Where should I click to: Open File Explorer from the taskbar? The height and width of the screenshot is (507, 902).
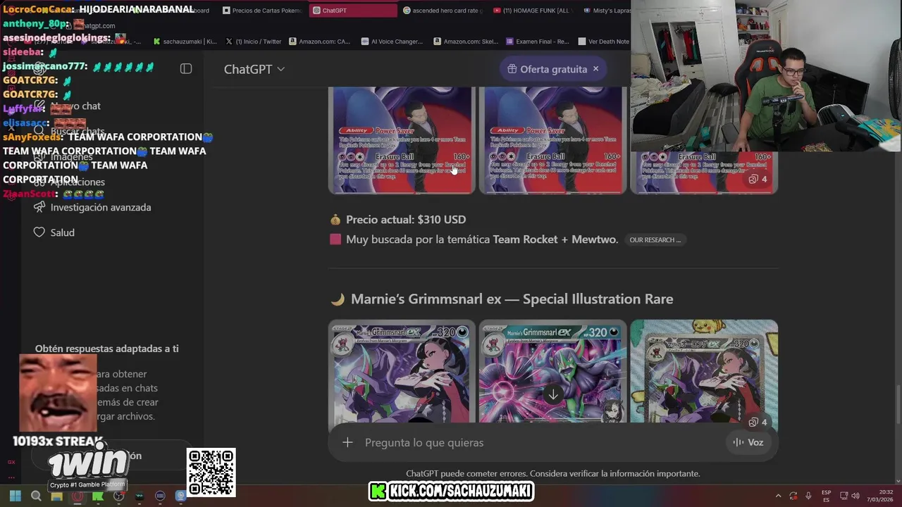pos(56,496)
